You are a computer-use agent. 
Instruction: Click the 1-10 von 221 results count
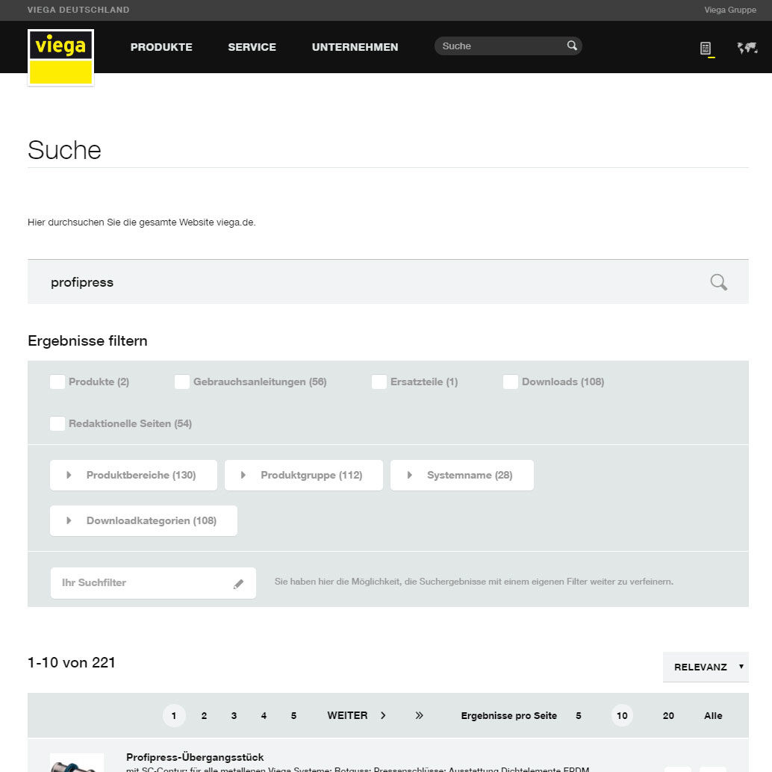pyautogui.click(x=72, y=663)
